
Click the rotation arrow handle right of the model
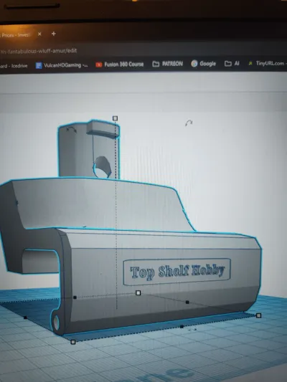(189, 123)
